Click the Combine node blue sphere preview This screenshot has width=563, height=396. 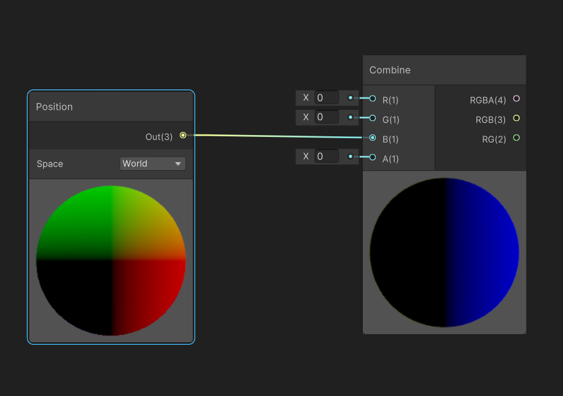pos(444,252)
